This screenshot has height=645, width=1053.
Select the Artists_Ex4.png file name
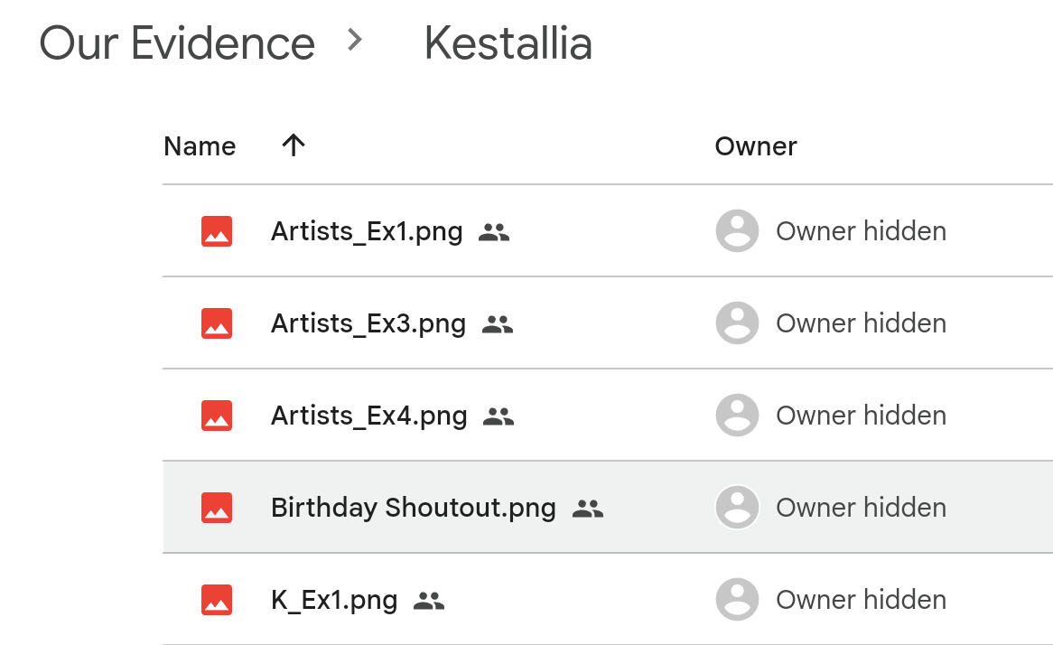pos(368,416)
